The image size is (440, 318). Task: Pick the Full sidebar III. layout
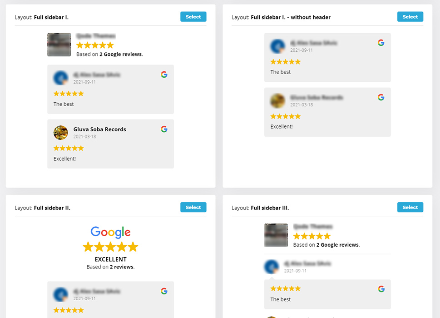pos(410,207)
